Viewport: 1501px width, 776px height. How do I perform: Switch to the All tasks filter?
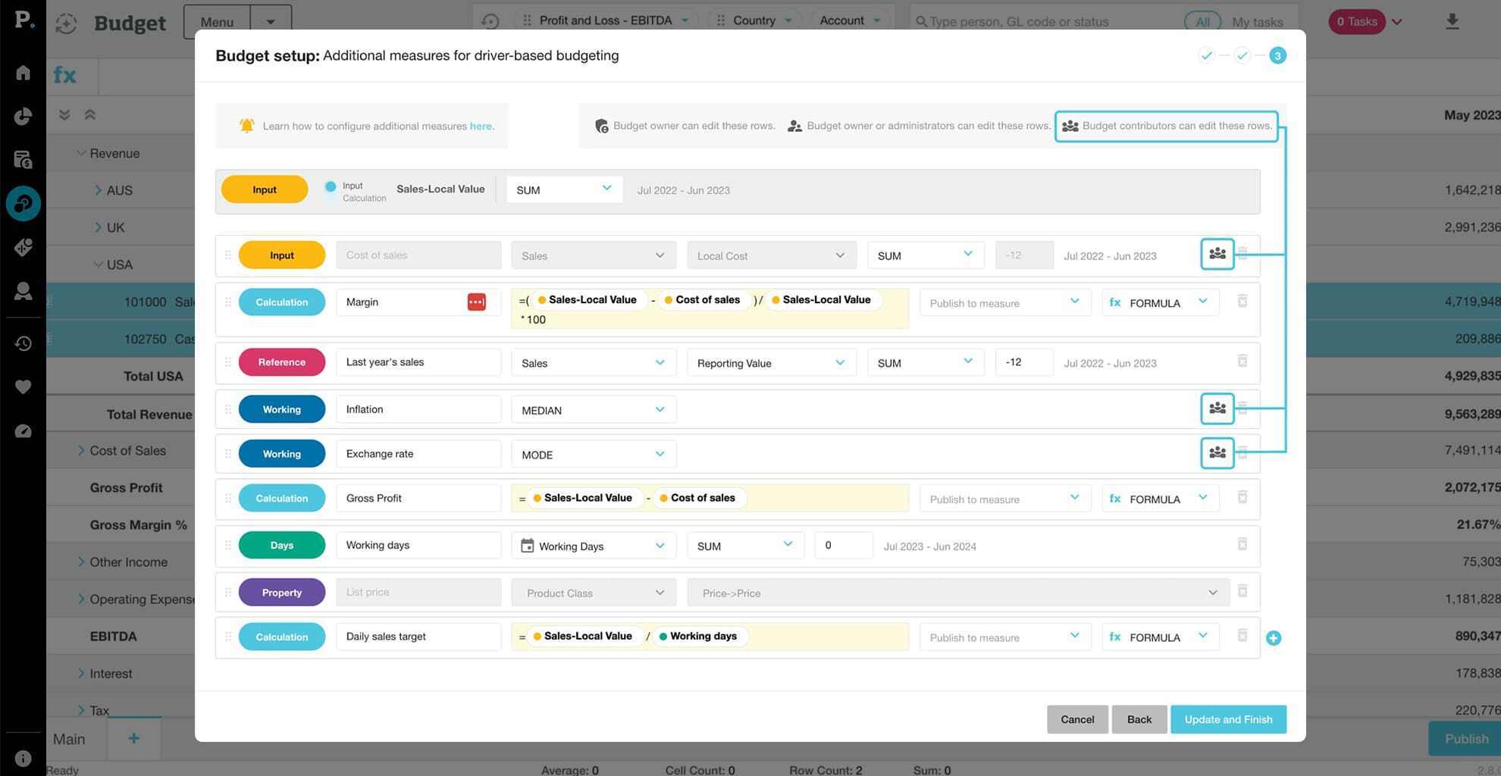[1202, 21]
